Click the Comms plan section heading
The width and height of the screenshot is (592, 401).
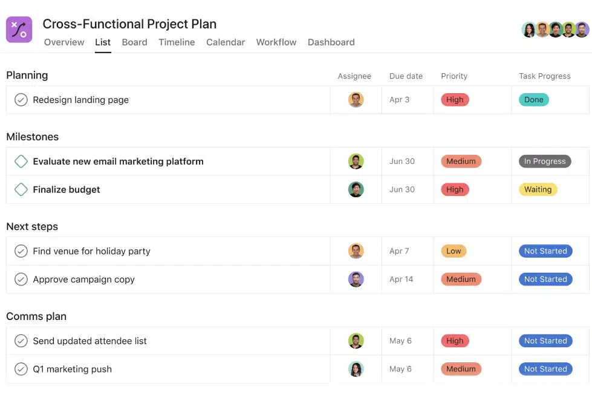pyautogui.click(x=36, y=316)
